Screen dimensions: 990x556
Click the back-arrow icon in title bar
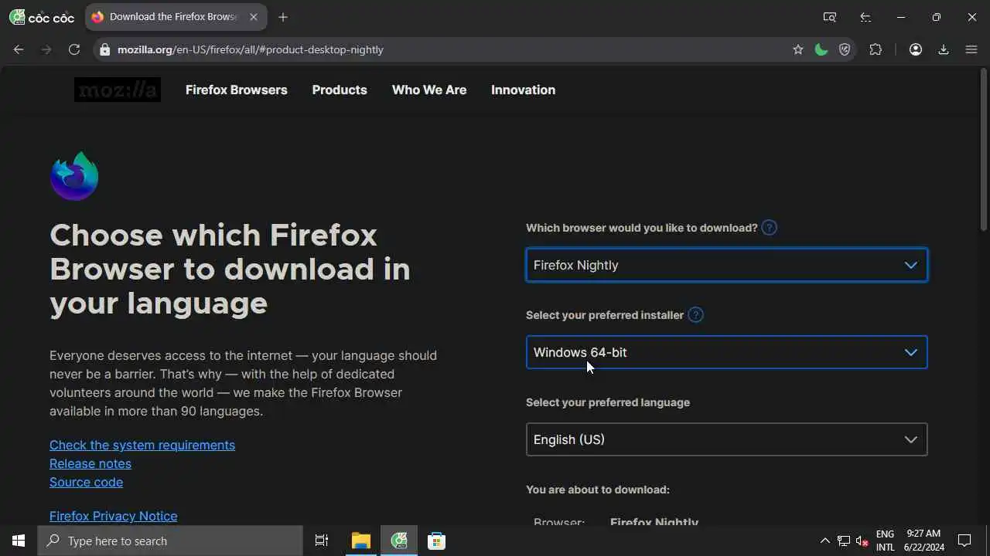865,17
